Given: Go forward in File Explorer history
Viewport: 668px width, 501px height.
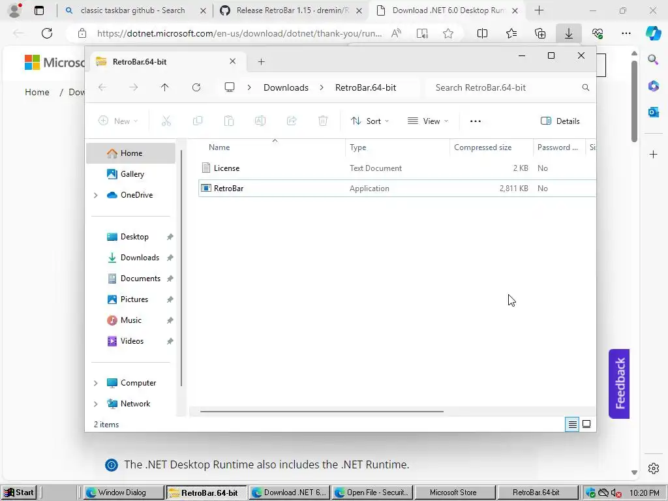Looking at the screenshot, I should point(134,87).
